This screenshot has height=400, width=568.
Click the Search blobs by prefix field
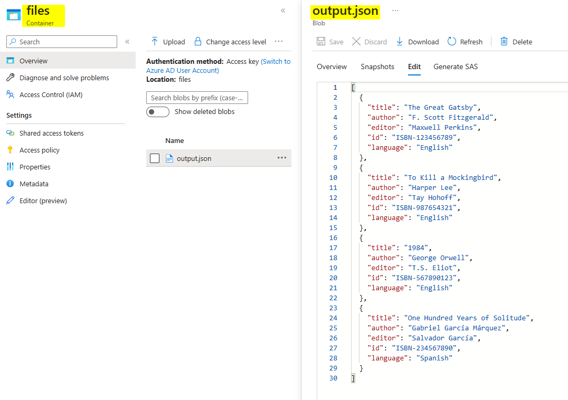point(197,98)
